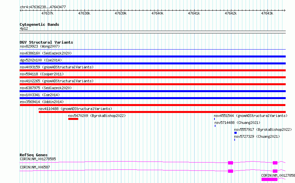Click the nsv829923 (Wong2007) variant label
Image resolution: width=295 pixels, height=183 pixels.
40,46
